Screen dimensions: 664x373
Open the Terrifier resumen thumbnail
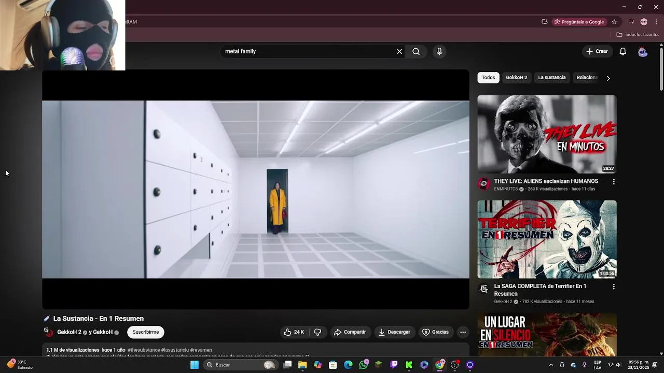tap(547, 239)
